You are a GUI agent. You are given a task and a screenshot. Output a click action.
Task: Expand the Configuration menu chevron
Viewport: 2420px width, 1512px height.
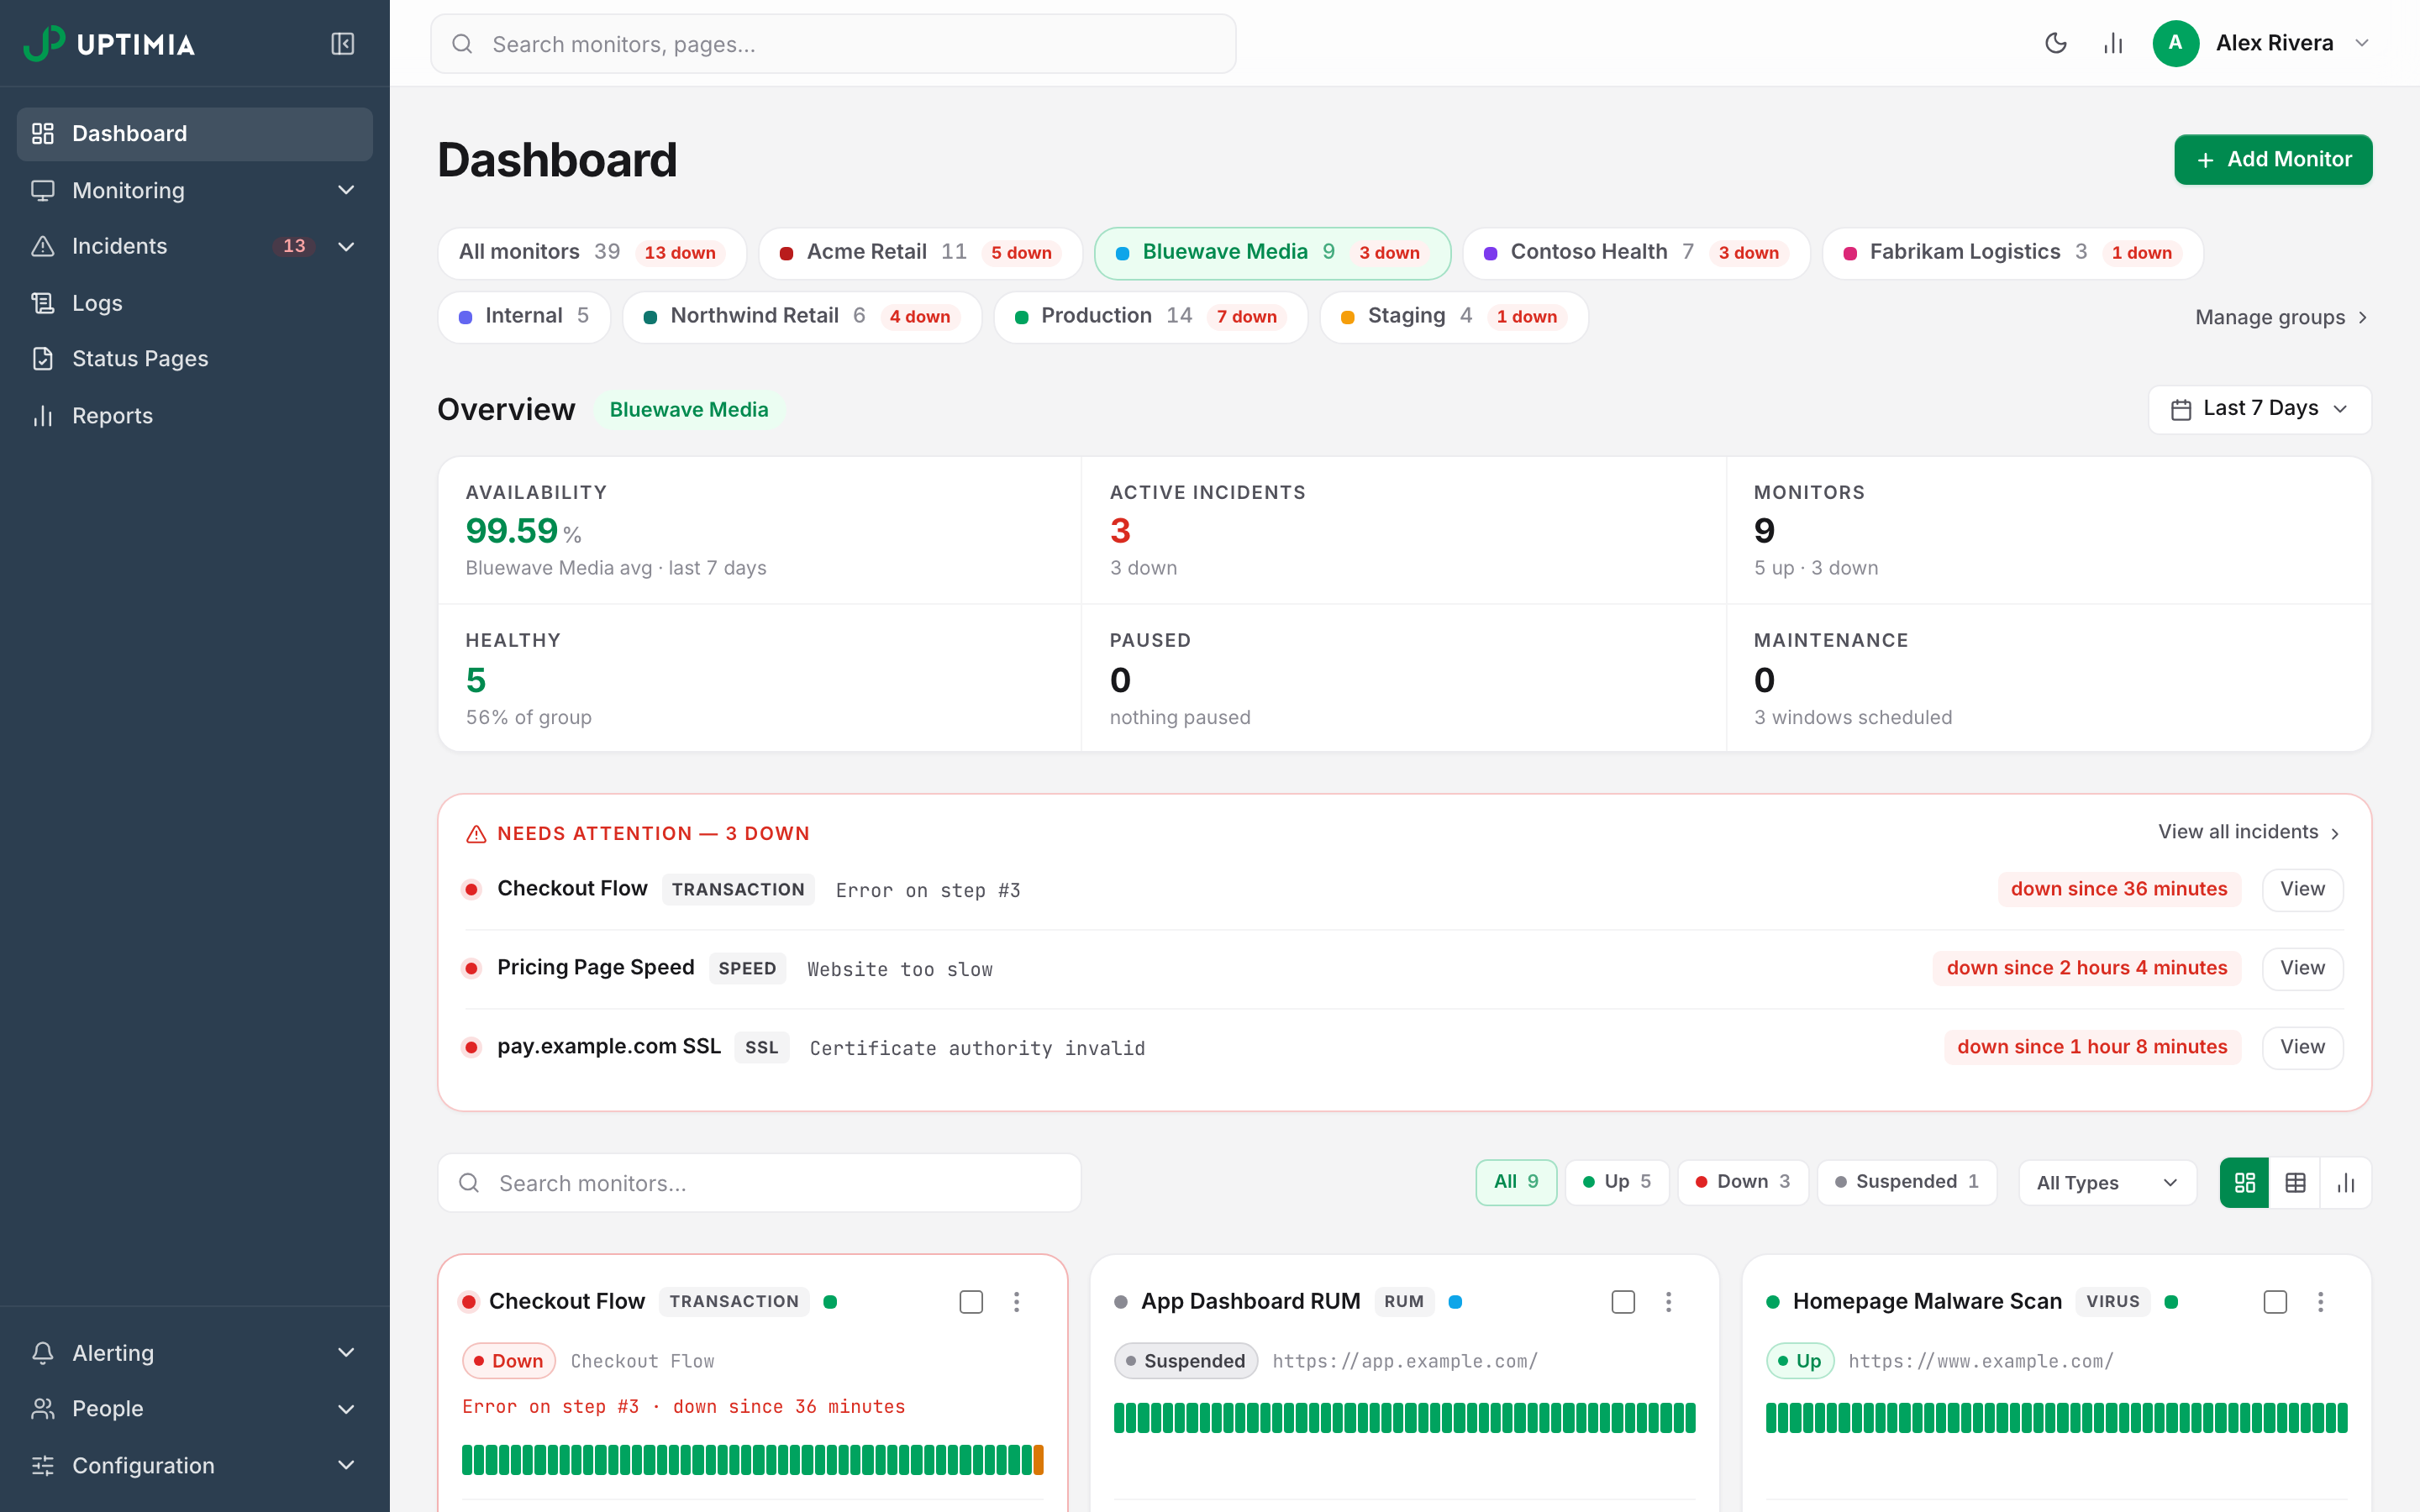coord(346,1465)
